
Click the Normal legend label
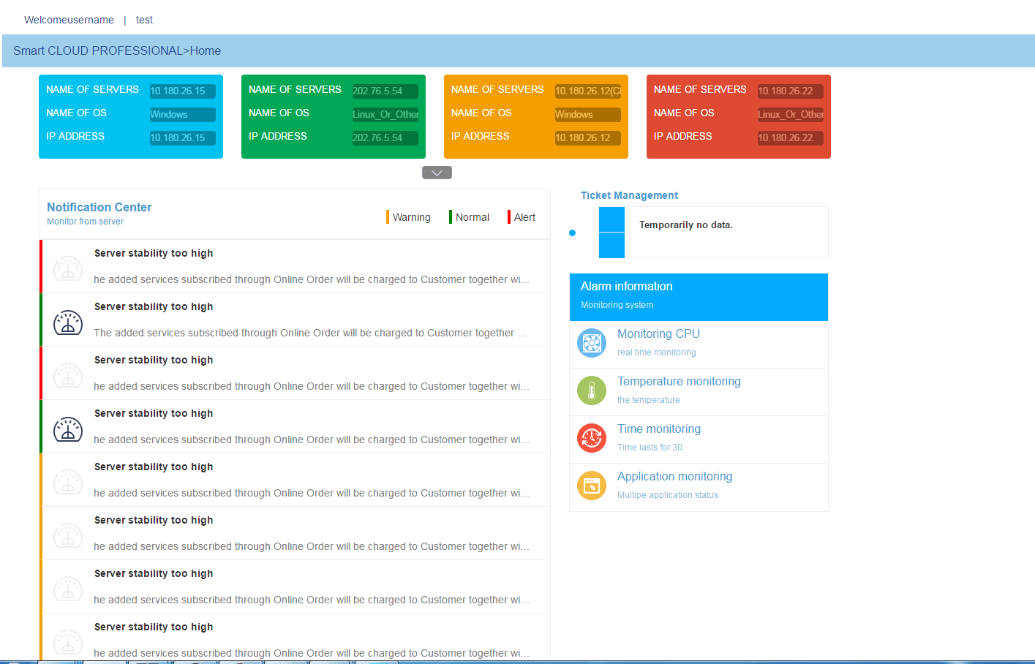point(473,217)
